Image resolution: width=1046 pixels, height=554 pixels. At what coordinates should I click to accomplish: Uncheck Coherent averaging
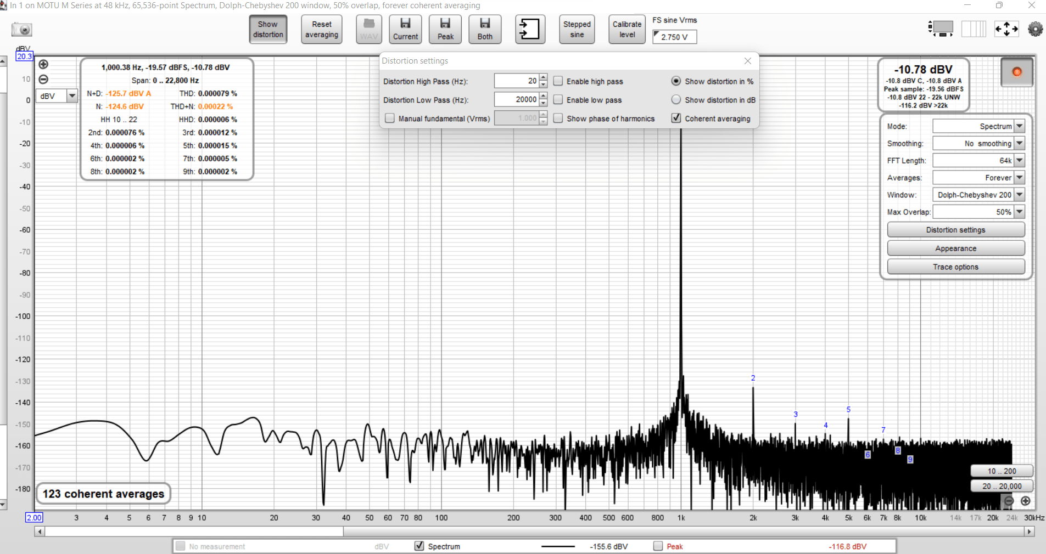pyautogui.click(x=676, y=118)
